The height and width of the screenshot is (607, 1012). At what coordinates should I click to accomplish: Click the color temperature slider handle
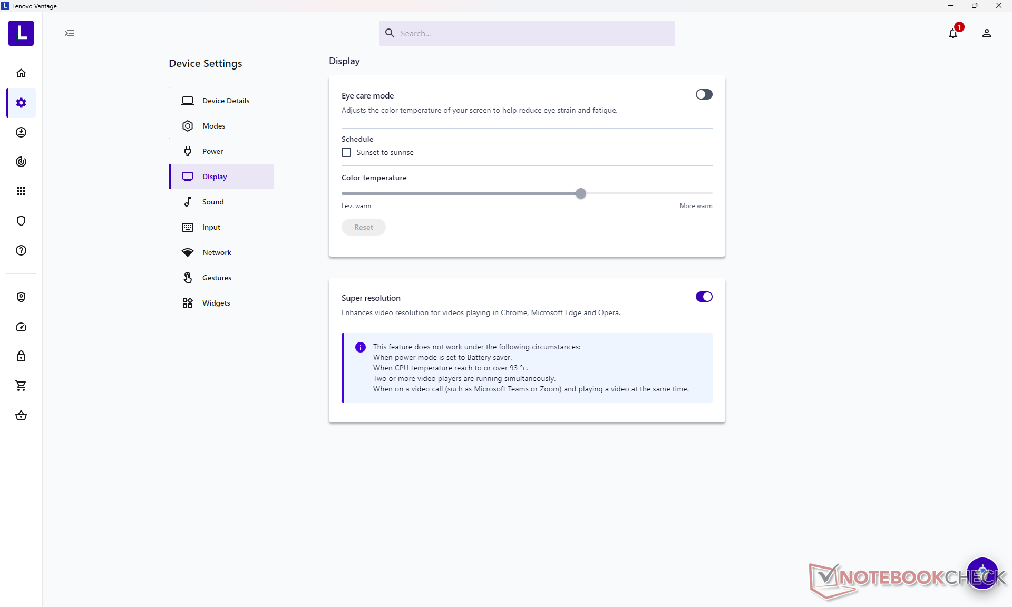click(x=581, y=193)
